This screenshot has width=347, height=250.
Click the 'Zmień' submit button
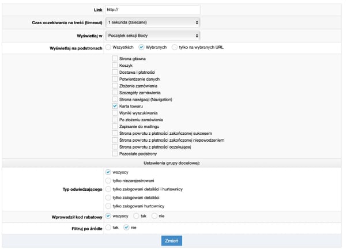[x=172, y=241]
